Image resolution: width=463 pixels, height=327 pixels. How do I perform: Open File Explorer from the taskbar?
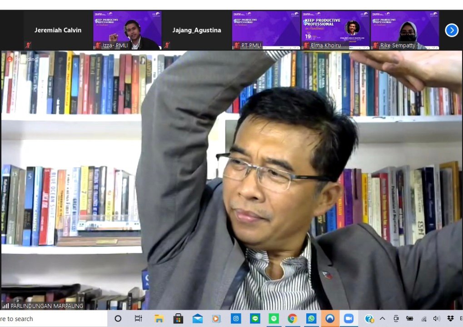(159, 319)
